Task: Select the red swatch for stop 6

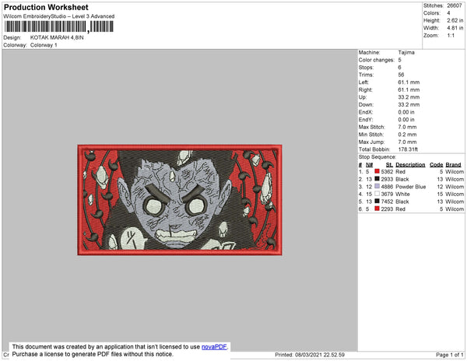Action: 377,209
